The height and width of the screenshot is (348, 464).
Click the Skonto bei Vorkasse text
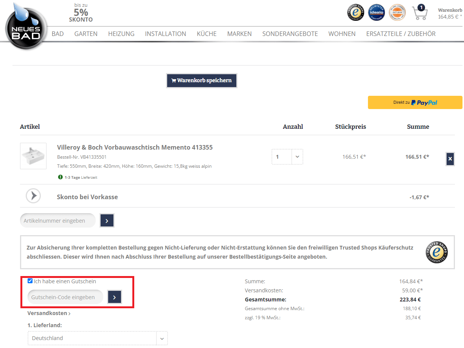87,197
